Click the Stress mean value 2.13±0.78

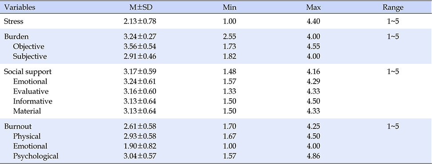coord(140,21)
